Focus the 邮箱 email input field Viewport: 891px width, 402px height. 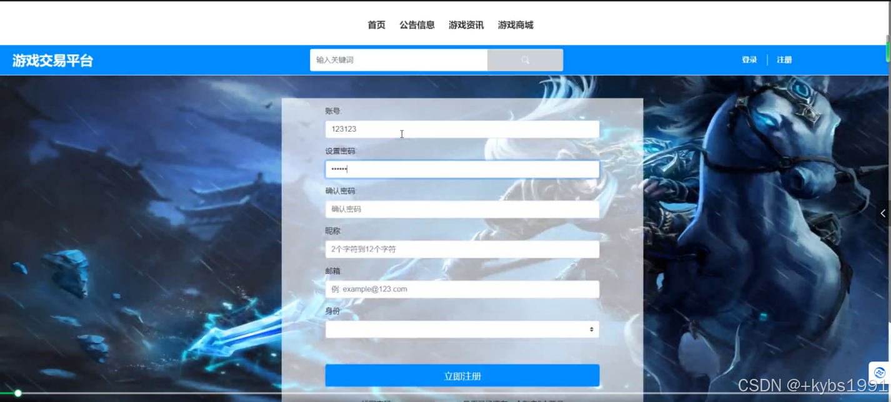462,289
